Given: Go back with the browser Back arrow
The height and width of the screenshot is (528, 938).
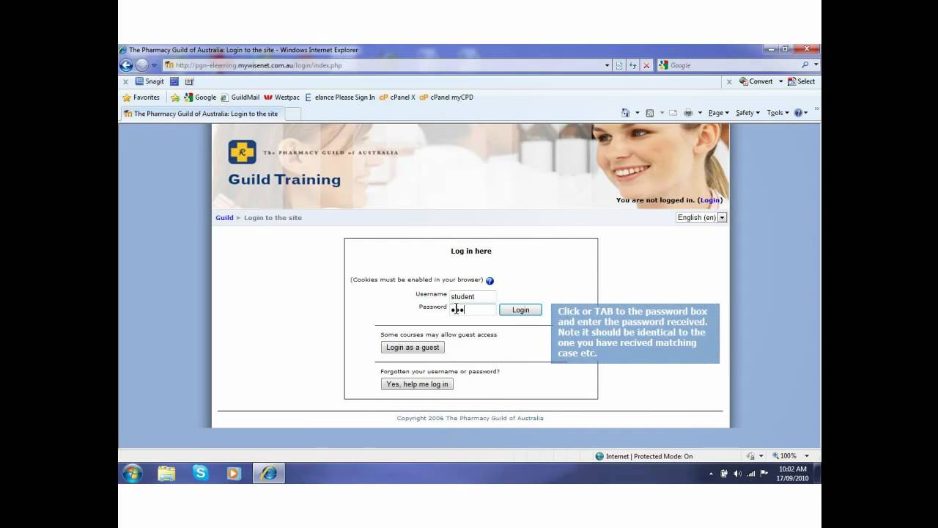Looking at the screenshot, I should (126, 65).
